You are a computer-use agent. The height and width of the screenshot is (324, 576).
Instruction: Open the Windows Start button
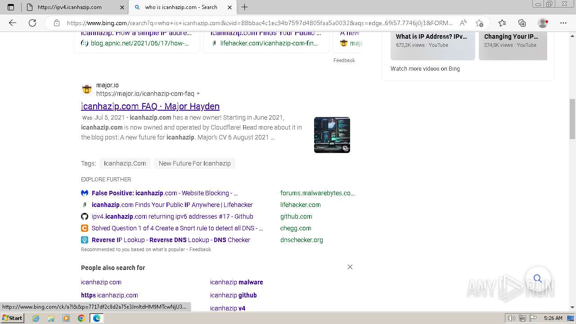(x=13, y=318)
